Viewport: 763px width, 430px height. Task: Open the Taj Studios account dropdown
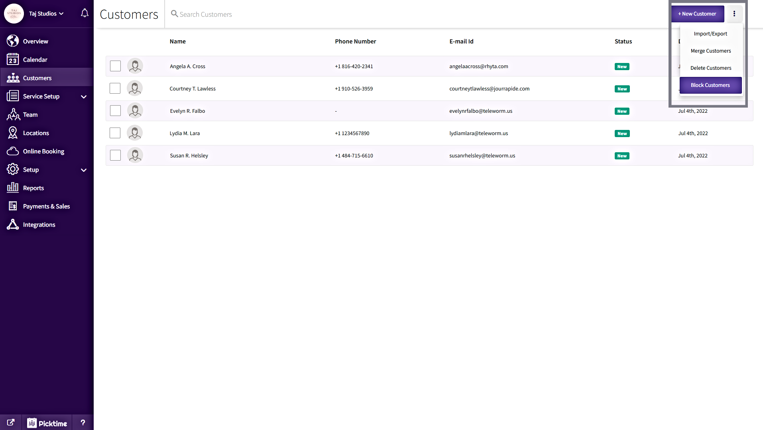coord(46,14)
